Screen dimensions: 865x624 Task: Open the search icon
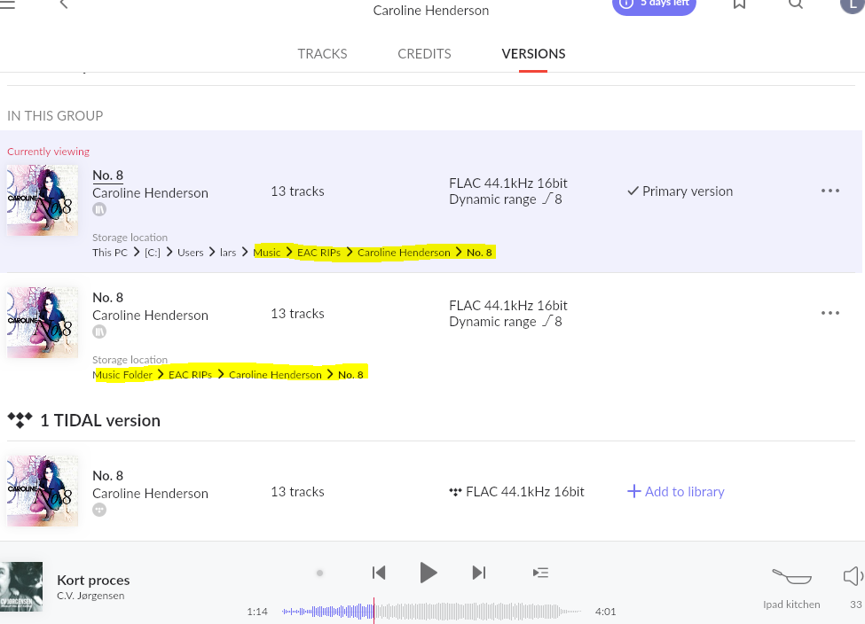point(796,5)
